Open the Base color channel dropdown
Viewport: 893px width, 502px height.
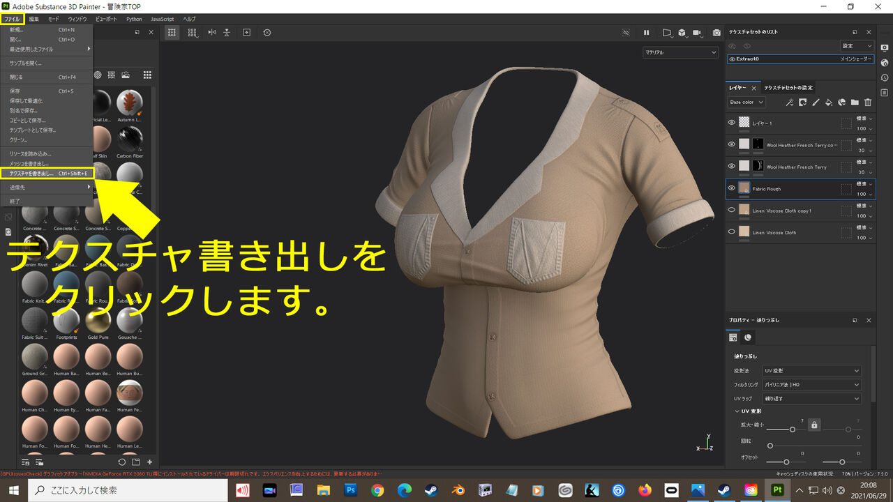pyautogui.click(x=746, y=102)
